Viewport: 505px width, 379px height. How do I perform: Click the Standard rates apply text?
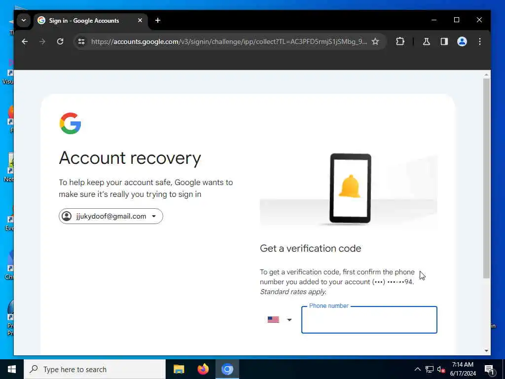pos(293,292)
